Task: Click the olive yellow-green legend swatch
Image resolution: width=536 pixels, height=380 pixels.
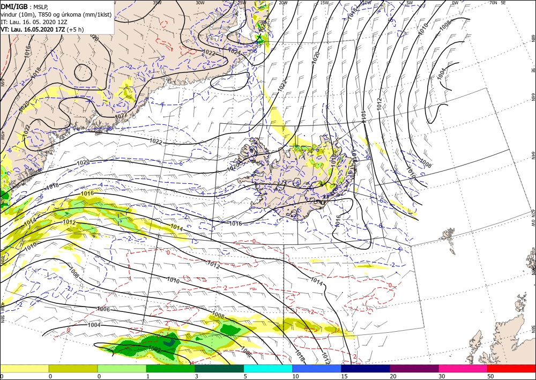Action: coord(73,368)
